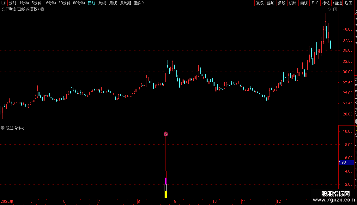Click the 叠加 overlay button
This screenshot has height=205, width=357.
click(270, 3)
